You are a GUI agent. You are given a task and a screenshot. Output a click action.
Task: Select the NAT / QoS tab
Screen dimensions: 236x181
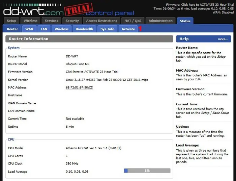pyautogui.click(x=133, y=21)
